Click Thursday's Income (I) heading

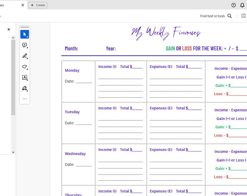pyautogui.click(x=107, y=191)
